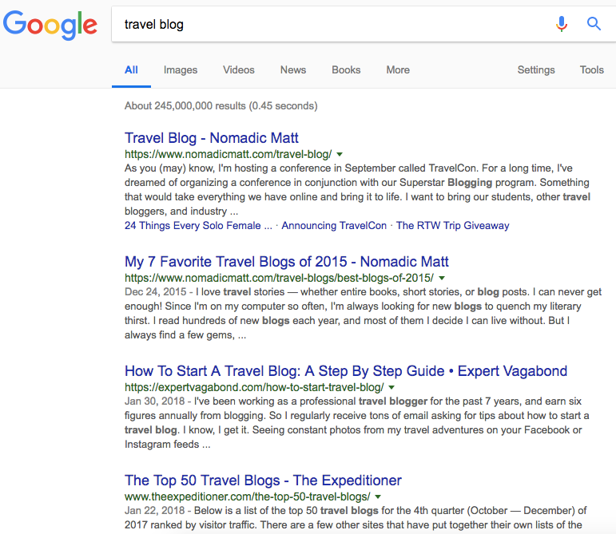The height and width of the screenshot is (534, 616).
Task: Open the Books results tab
Action: pyautogui.click(x=346, y=69)
